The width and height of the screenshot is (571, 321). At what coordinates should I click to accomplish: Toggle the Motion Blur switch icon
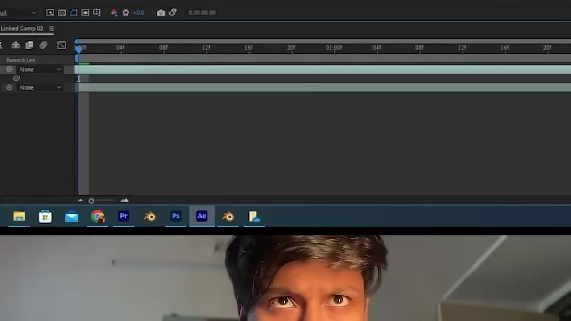click(43, 45)
